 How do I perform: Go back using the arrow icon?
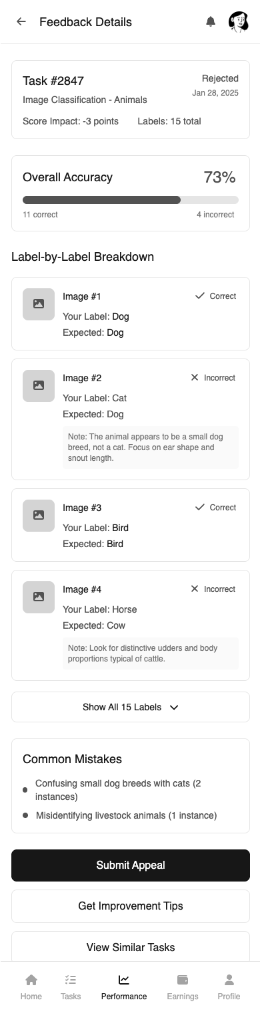(x=21, y=21)
